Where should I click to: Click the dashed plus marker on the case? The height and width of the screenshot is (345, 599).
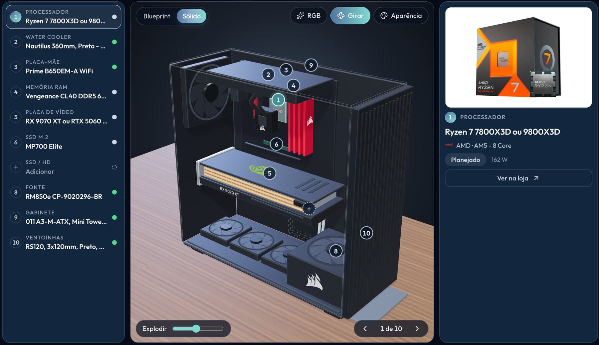point(309,209)
